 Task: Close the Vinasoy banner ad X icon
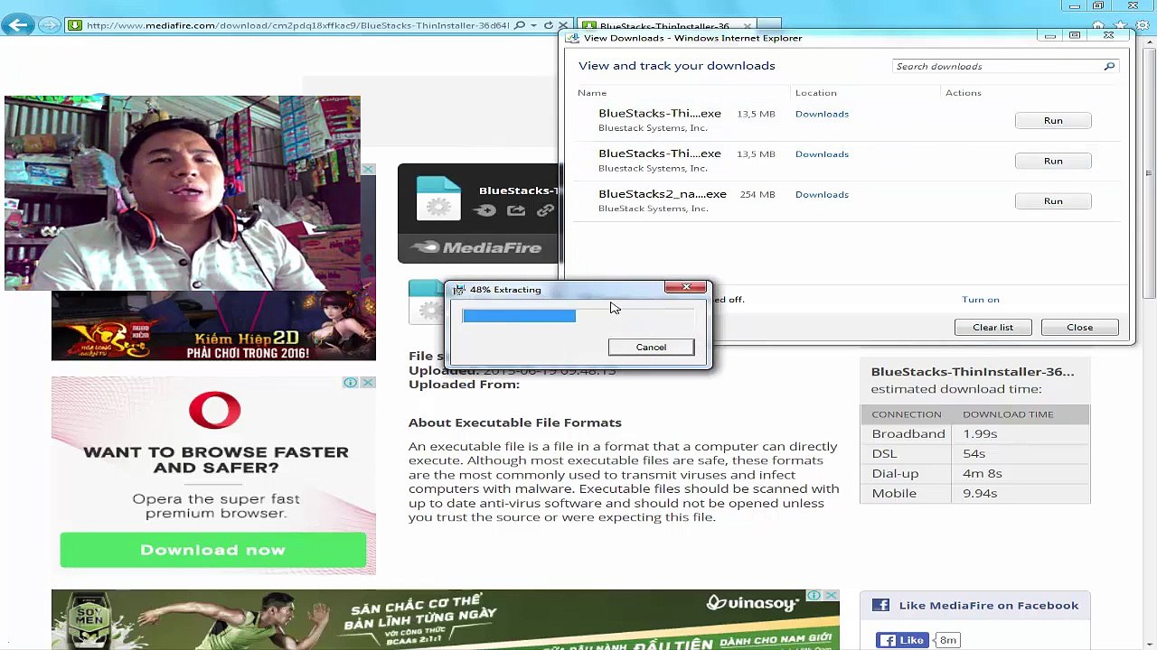tap(832, 596)
